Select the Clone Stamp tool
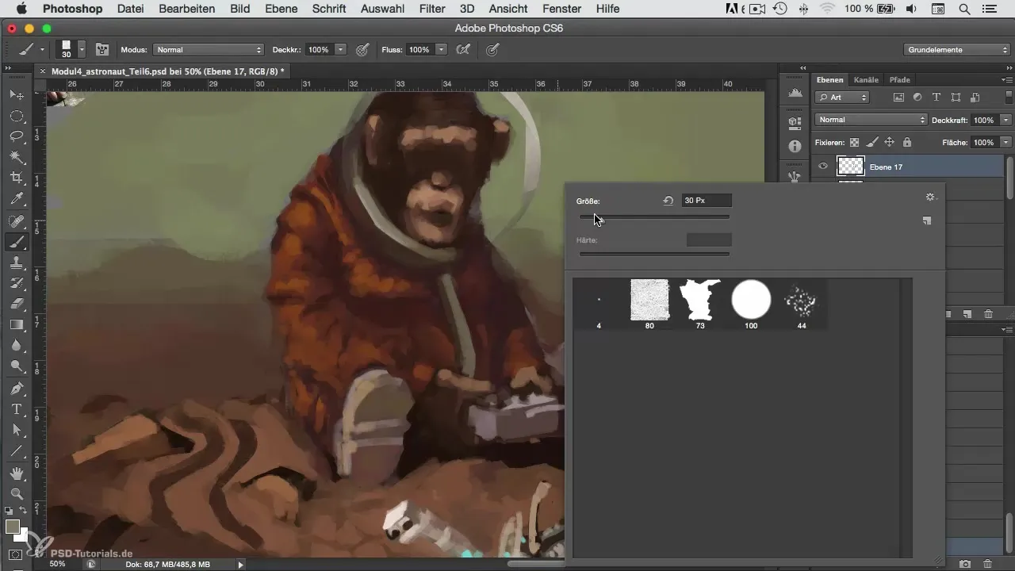This screenshot has width=1015, height=571. tap(16, 263)
